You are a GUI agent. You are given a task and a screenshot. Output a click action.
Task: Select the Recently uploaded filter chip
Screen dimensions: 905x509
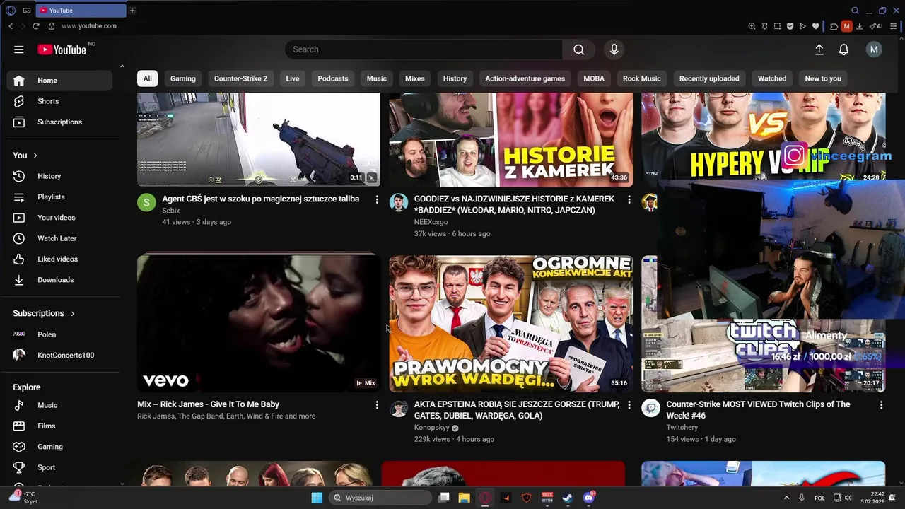[709, 78]
